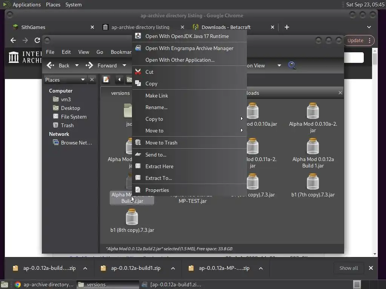Open the Forward history dropdown arrow

point(124,65)
